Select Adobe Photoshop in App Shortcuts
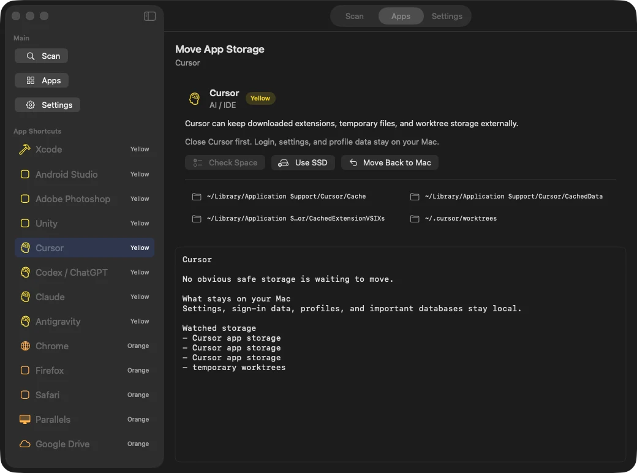 [x=85, y=199]
